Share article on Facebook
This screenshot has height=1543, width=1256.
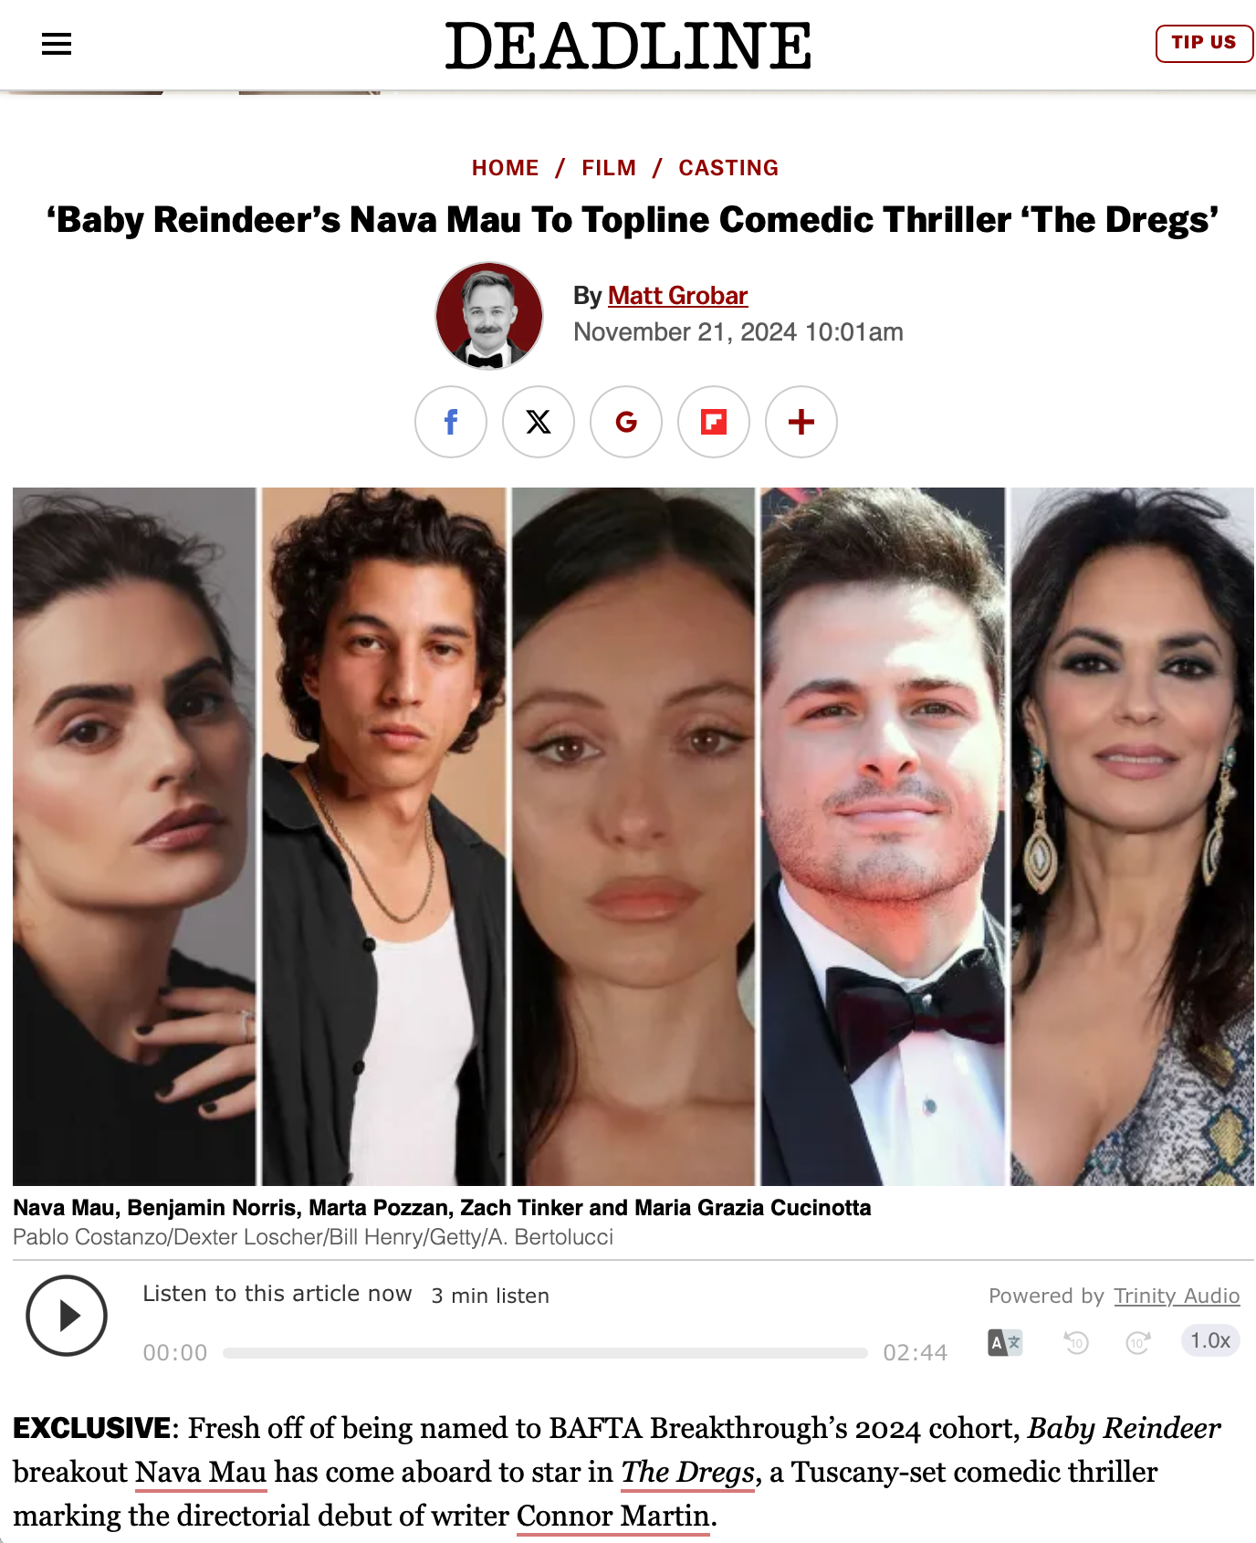coord(451,422)
